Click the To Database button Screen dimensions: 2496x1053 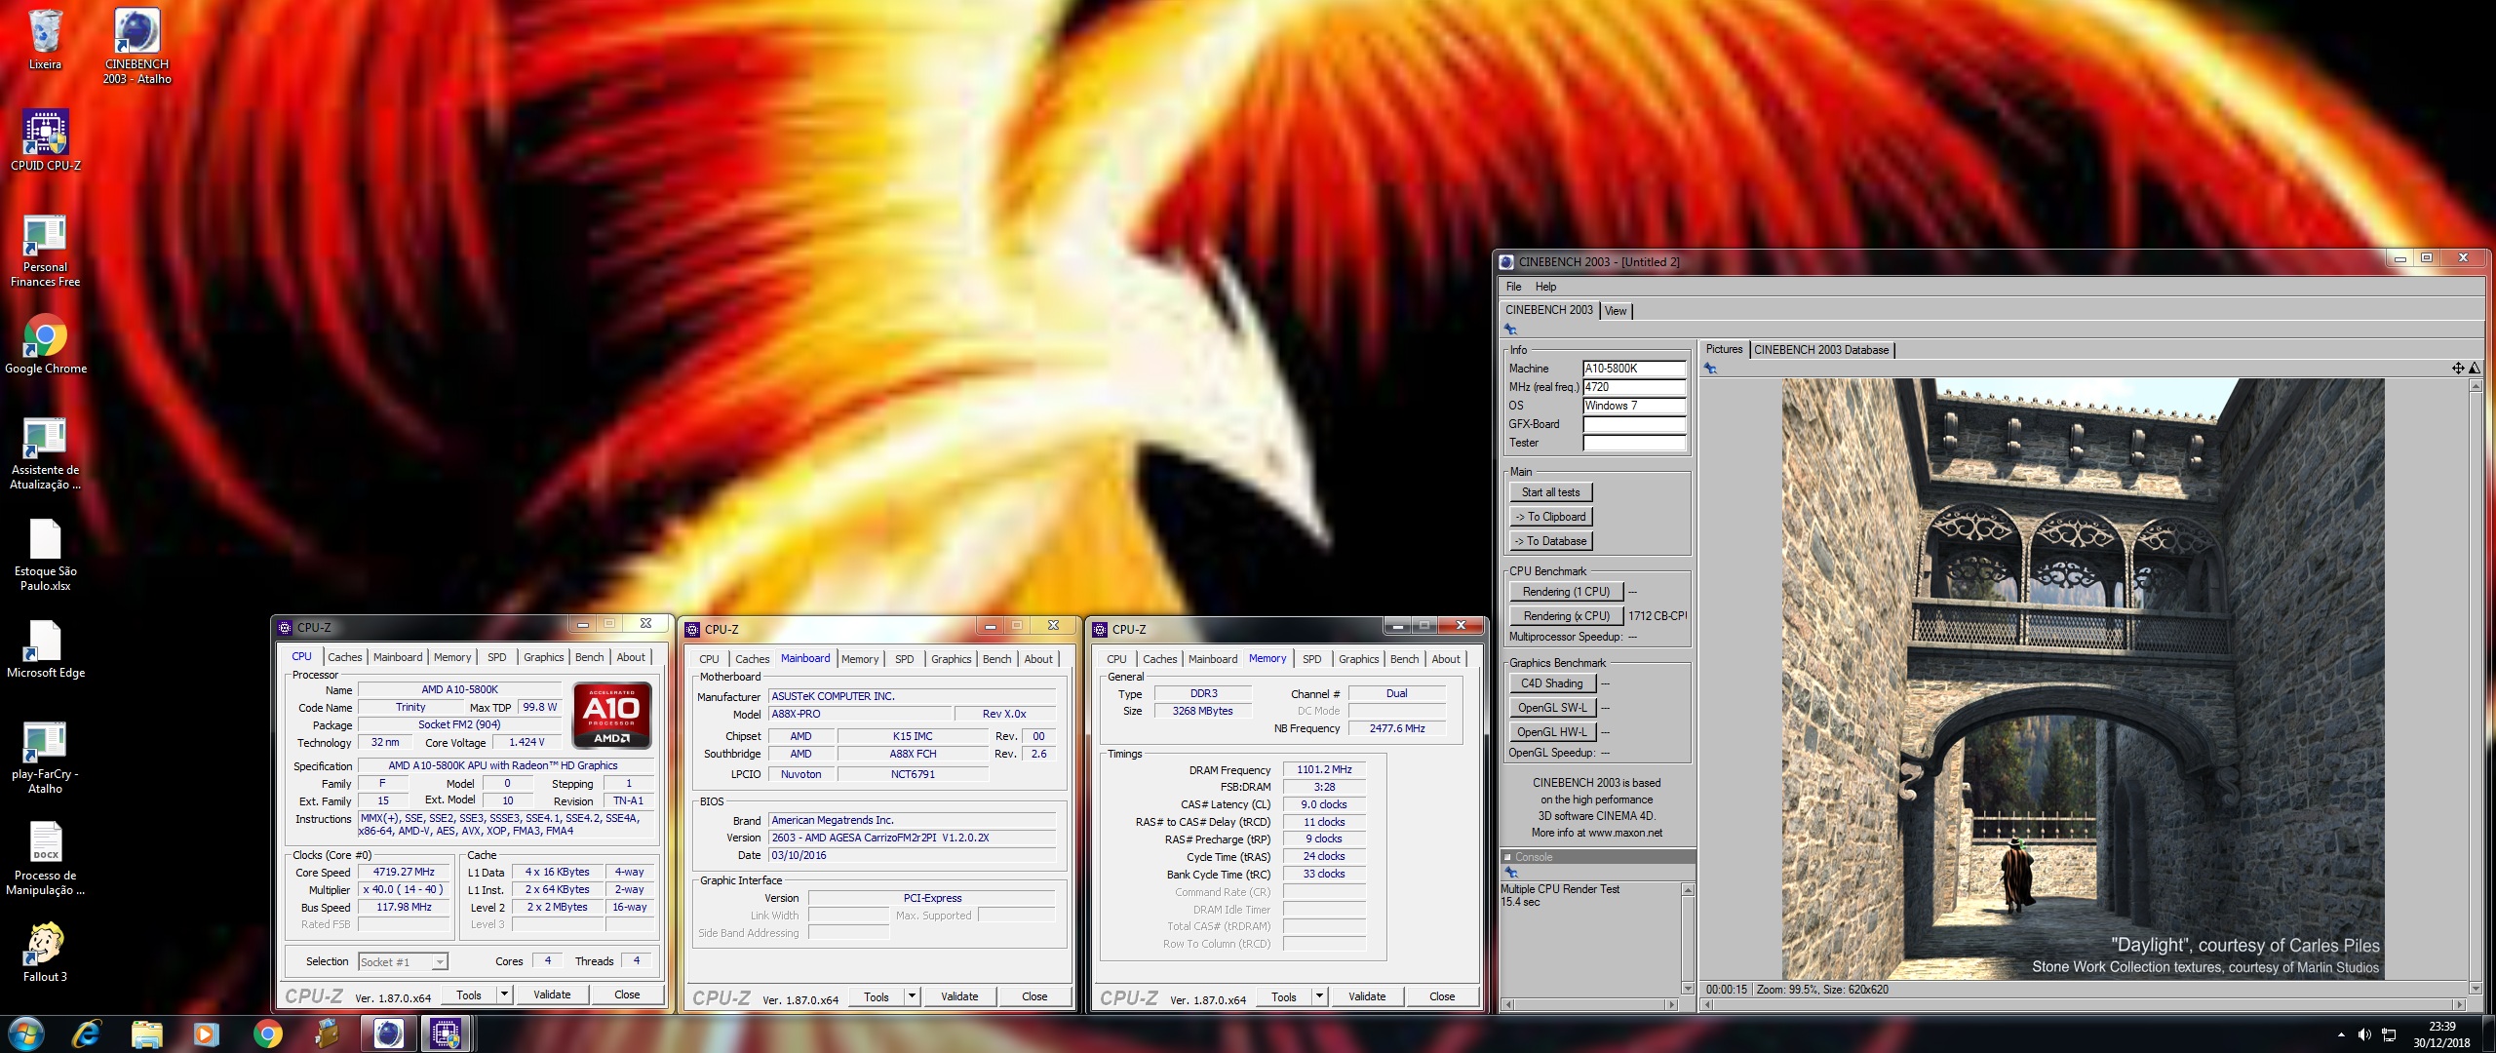tap(1550, 541)
